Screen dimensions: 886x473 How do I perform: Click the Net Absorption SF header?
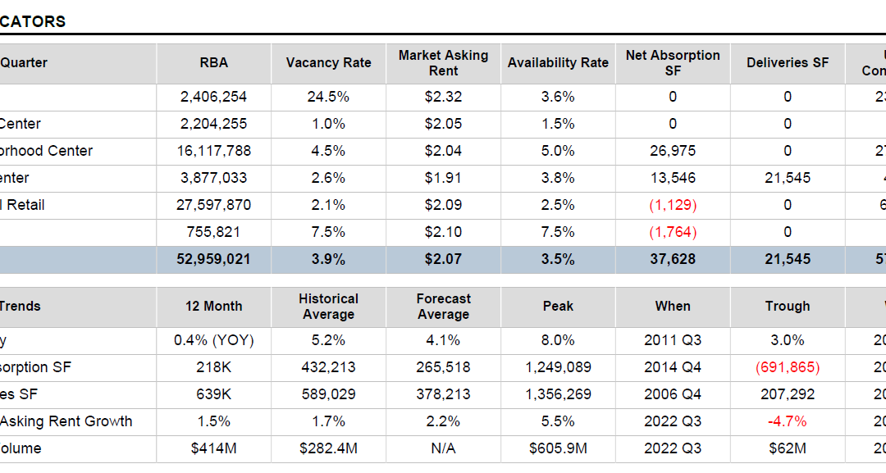(x=673, y=63)
